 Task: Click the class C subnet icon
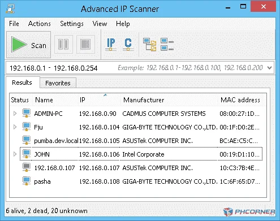pyautogui.click(x=128, y=45)
